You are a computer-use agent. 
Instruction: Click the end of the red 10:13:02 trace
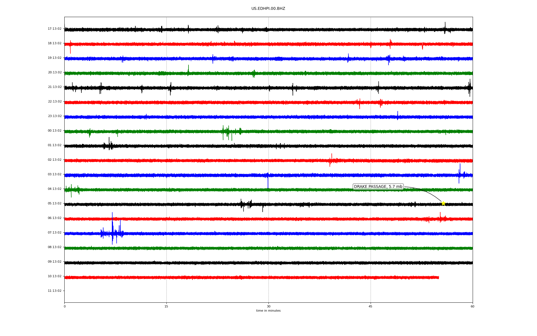pyautogui.click(x=438, y=277)
